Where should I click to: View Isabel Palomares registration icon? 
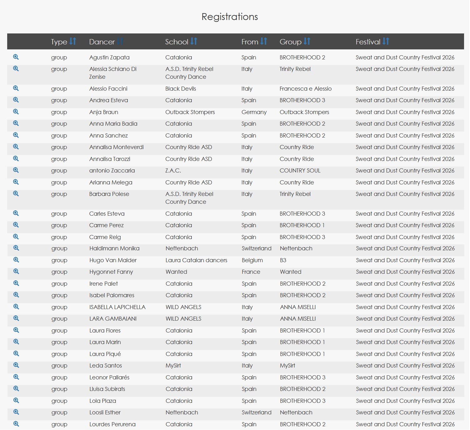(x=16, y=295)
